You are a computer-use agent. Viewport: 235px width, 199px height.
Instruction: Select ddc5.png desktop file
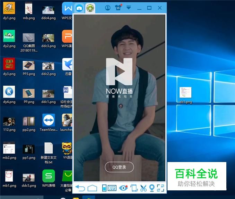[29, 180]
